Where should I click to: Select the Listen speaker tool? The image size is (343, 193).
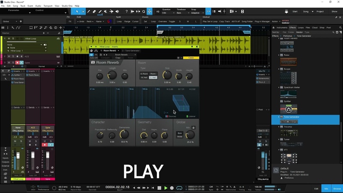pos(117,12)
